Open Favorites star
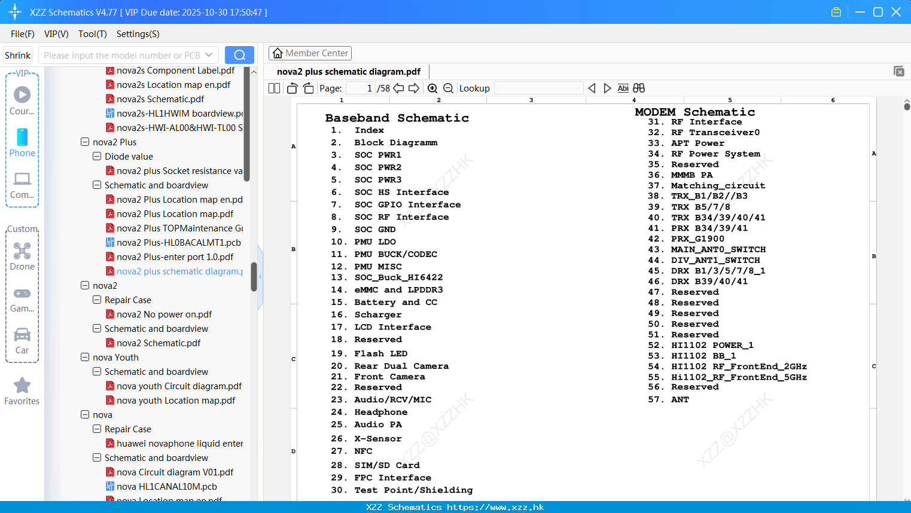 22,391
